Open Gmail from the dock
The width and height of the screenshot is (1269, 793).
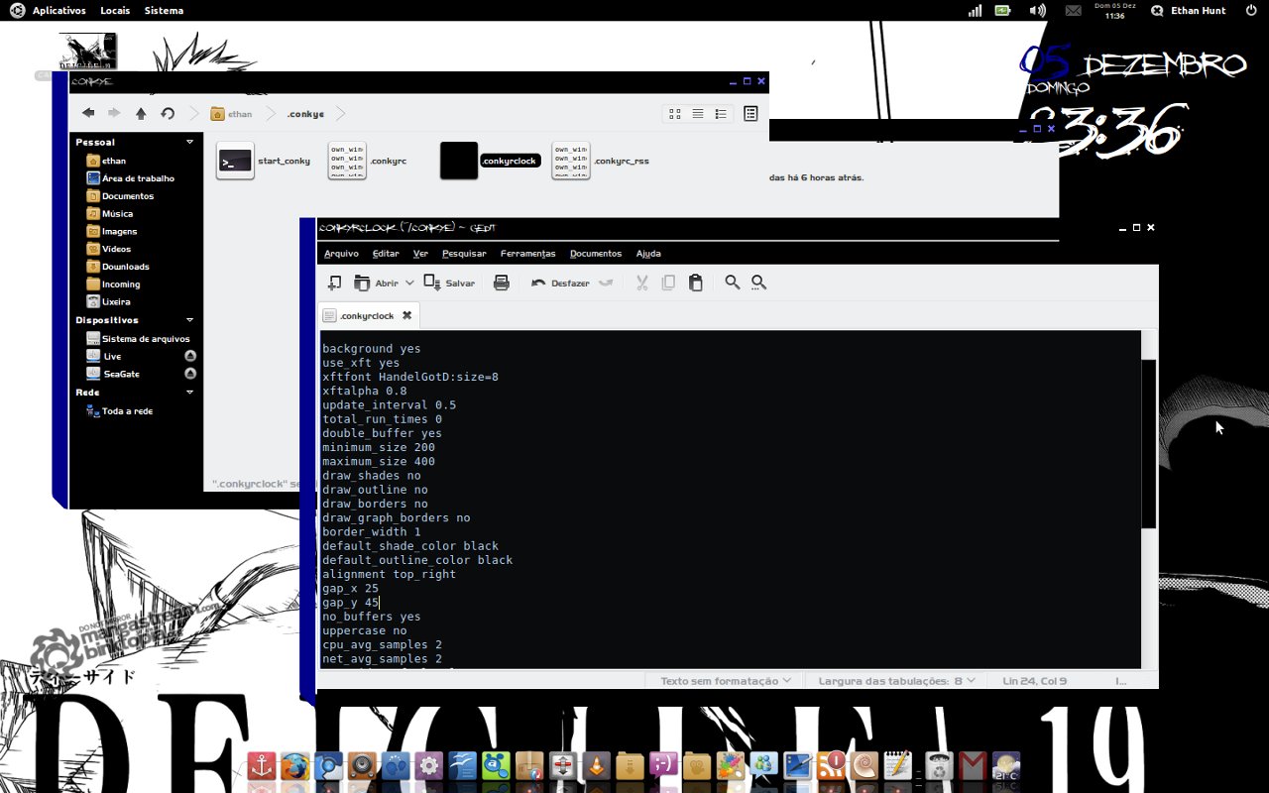pos(973,766)
